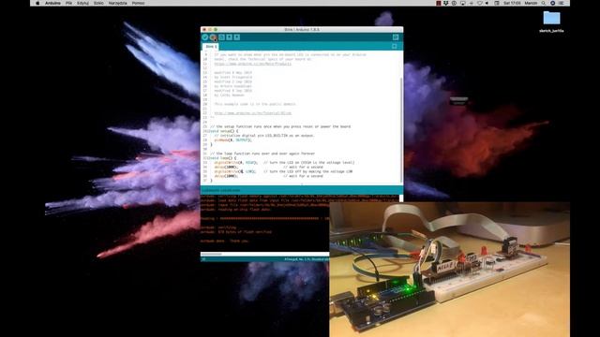Open the Serial Monitor from the toolbar

click(396, 37)
